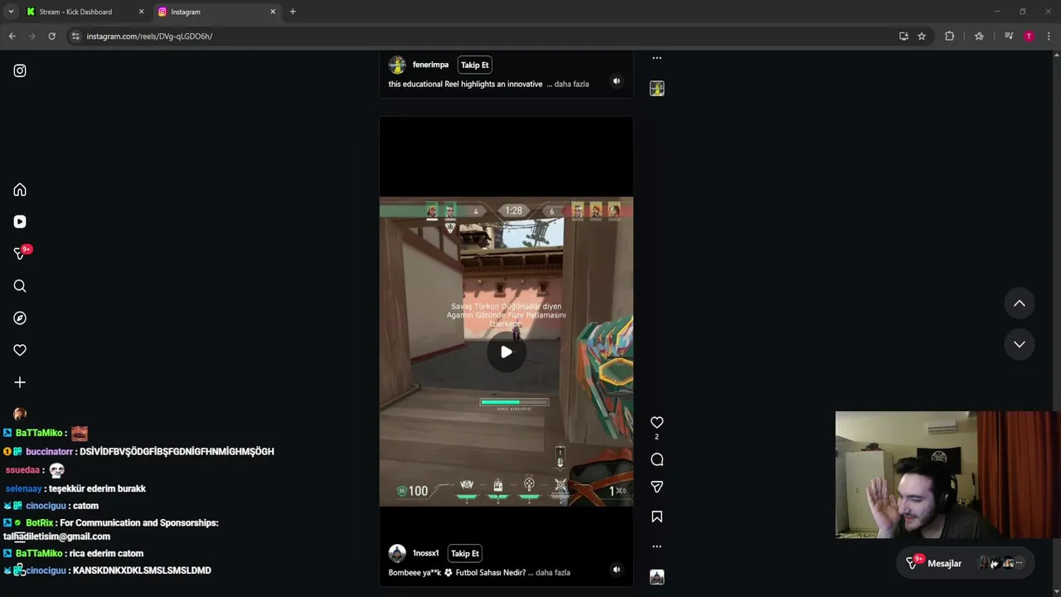Open Notifications heart in the sidebar
This screenshot has height=597, width=1061.
tap(20, 350)
